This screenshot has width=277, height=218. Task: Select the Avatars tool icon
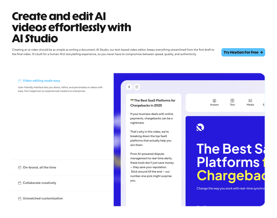pos(214,101)
